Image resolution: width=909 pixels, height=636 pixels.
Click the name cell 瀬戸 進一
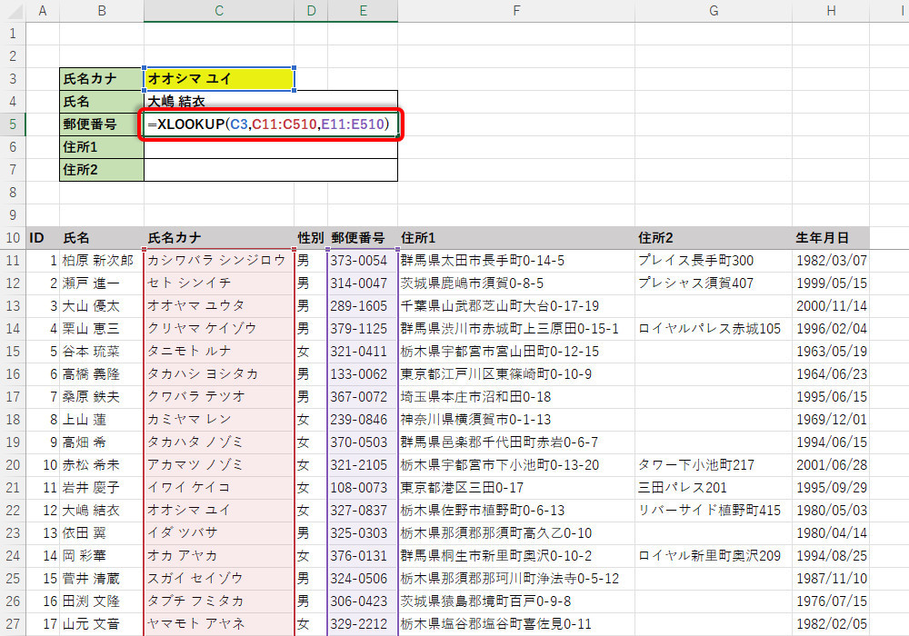tap(102, 283)
